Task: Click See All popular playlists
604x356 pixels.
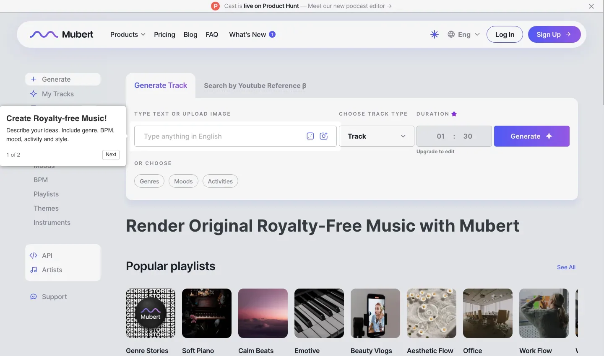Action: pos(566,267)
